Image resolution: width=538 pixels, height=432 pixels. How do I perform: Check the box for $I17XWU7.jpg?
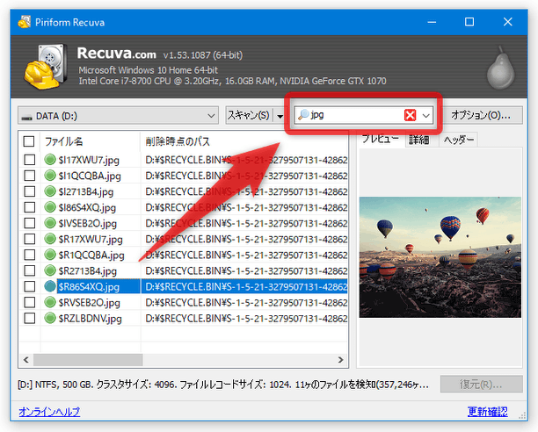(30, 160)
